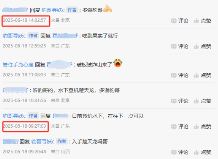Screen dimensions: 218x159
Task: Like the 破板被炸出来了 comment
Action: (196, 75)
